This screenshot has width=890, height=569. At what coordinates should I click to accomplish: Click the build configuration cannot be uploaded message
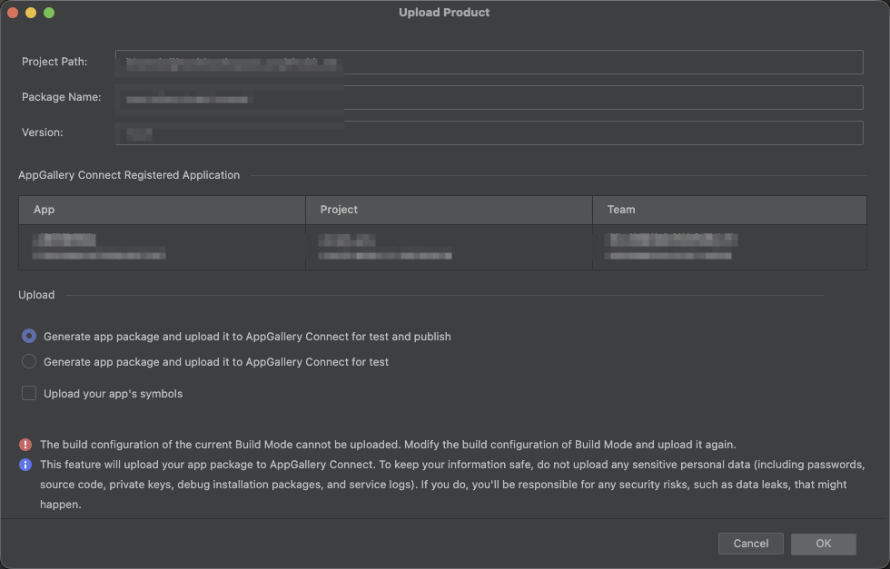click(388, 444)
